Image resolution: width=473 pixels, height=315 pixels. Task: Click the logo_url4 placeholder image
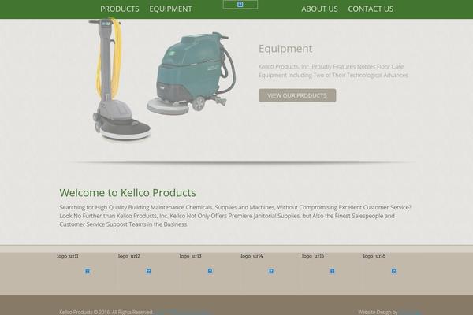tap(271, 271)
